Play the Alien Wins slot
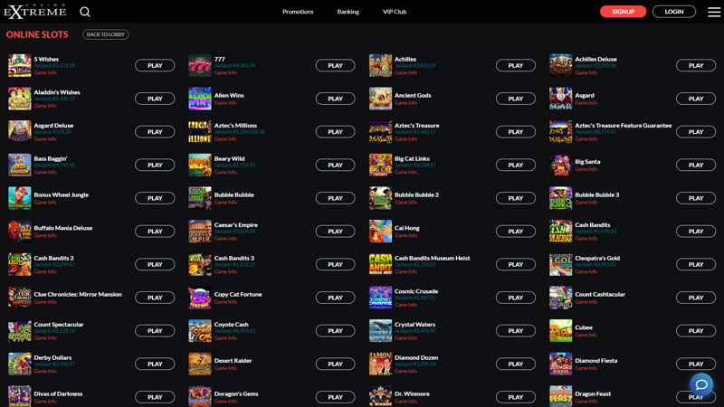 click(335, 99)
